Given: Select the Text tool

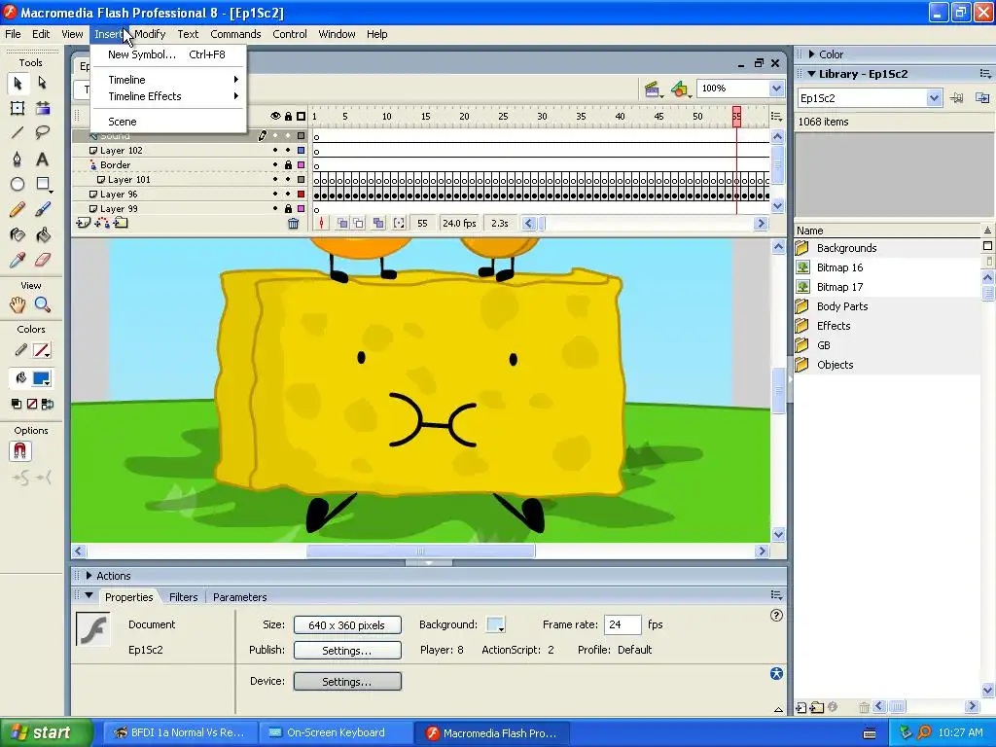Looking at the screenshot, I should tap(43, 159).
